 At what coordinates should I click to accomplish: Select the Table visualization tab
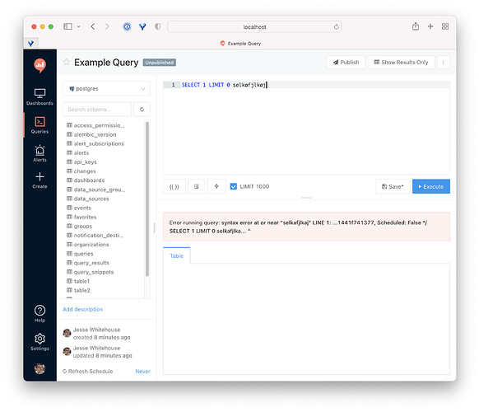click(x=177, y=255)
